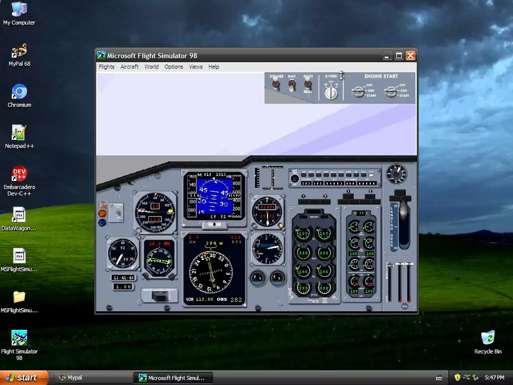The image size is (513, 385).
Task: Toggle the STROBE light switch
Action: (276, 84)
